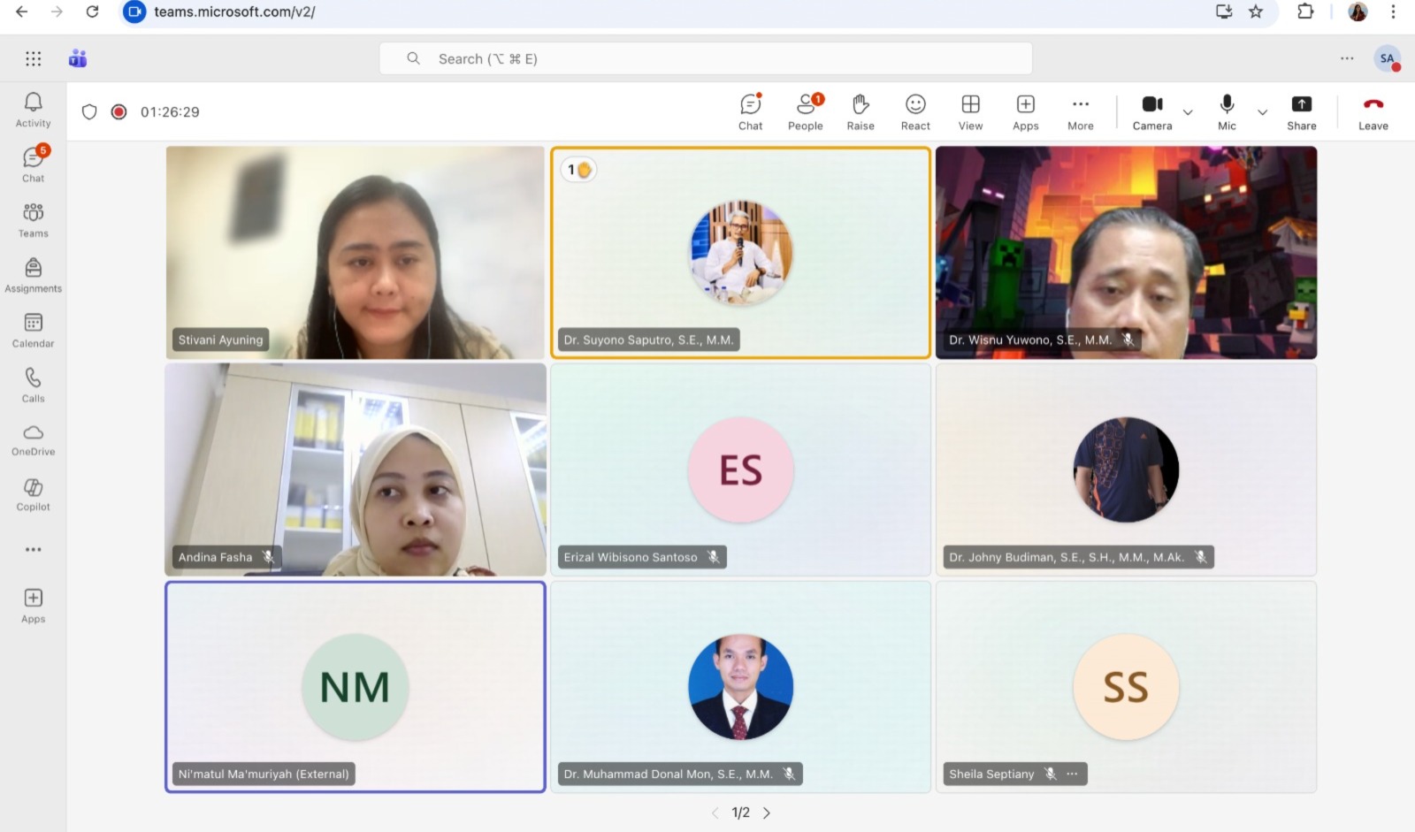1415x832 pixels.
Task: Open meeting Apps
Action: (x=1025, y=111)
